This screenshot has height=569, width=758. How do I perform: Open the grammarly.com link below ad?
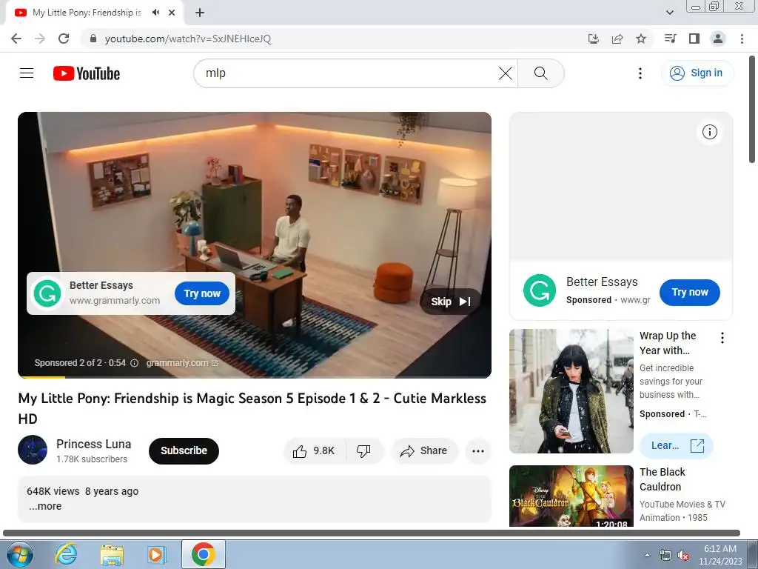[x=182, y=363]
